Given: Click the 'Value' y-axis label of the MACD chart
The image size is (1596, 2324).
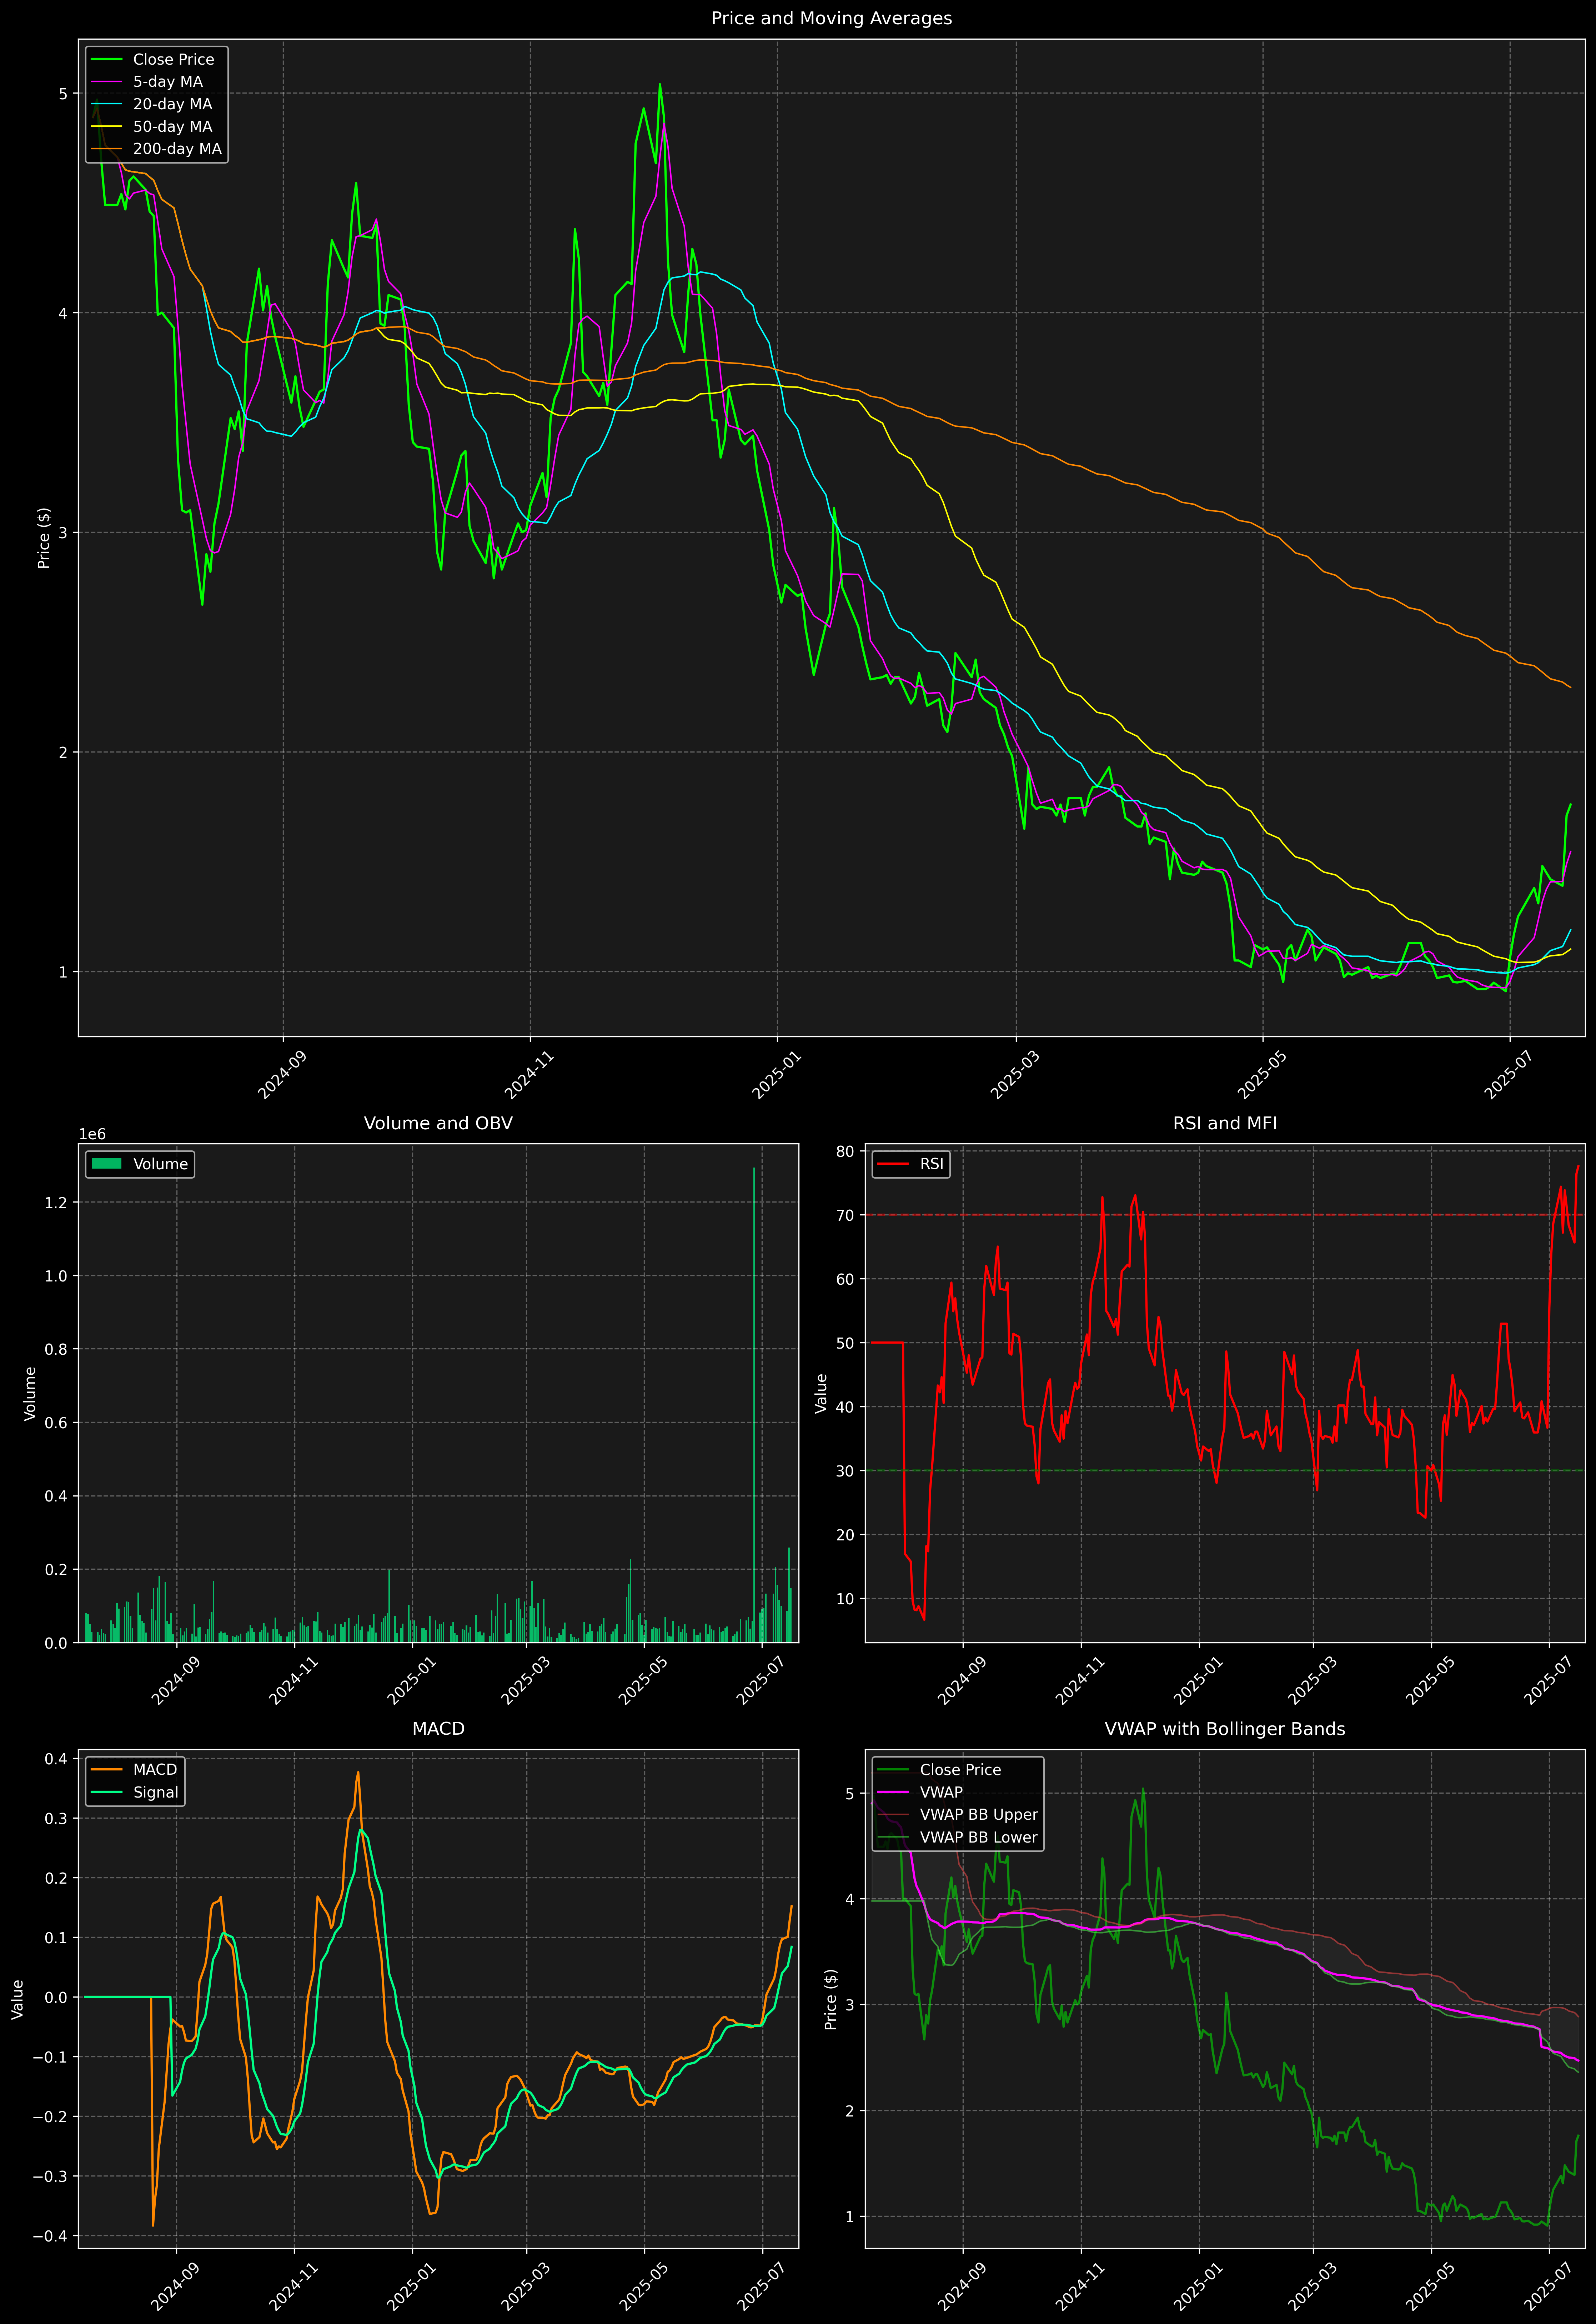Looking at the screenshot, I should (18, 1999).
